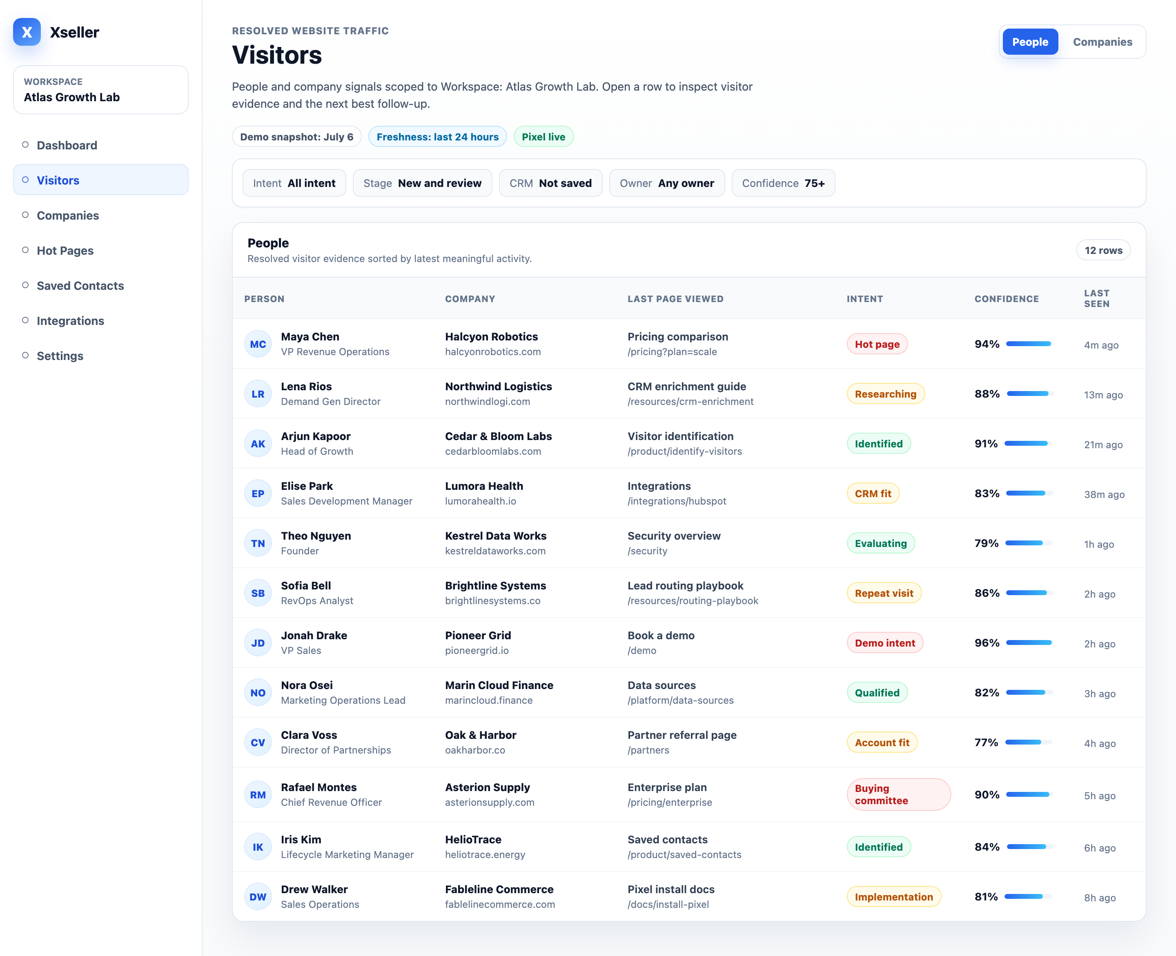Click the Hot page intent badge
1176x956 pixels.
coord(877,344)
